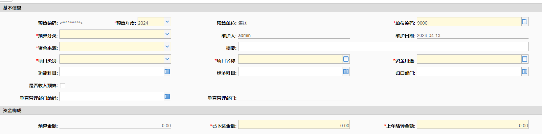Focus the 上年结转金额 amount field
This screenshot has width=542, height=140.
coord(472,124)
